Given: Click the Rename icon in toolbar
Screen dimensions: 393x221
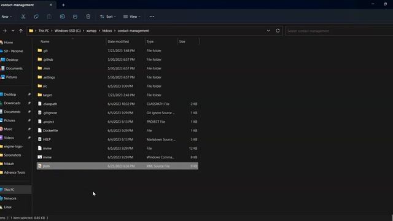Looking at the screenshot, I should click(62, 17).
